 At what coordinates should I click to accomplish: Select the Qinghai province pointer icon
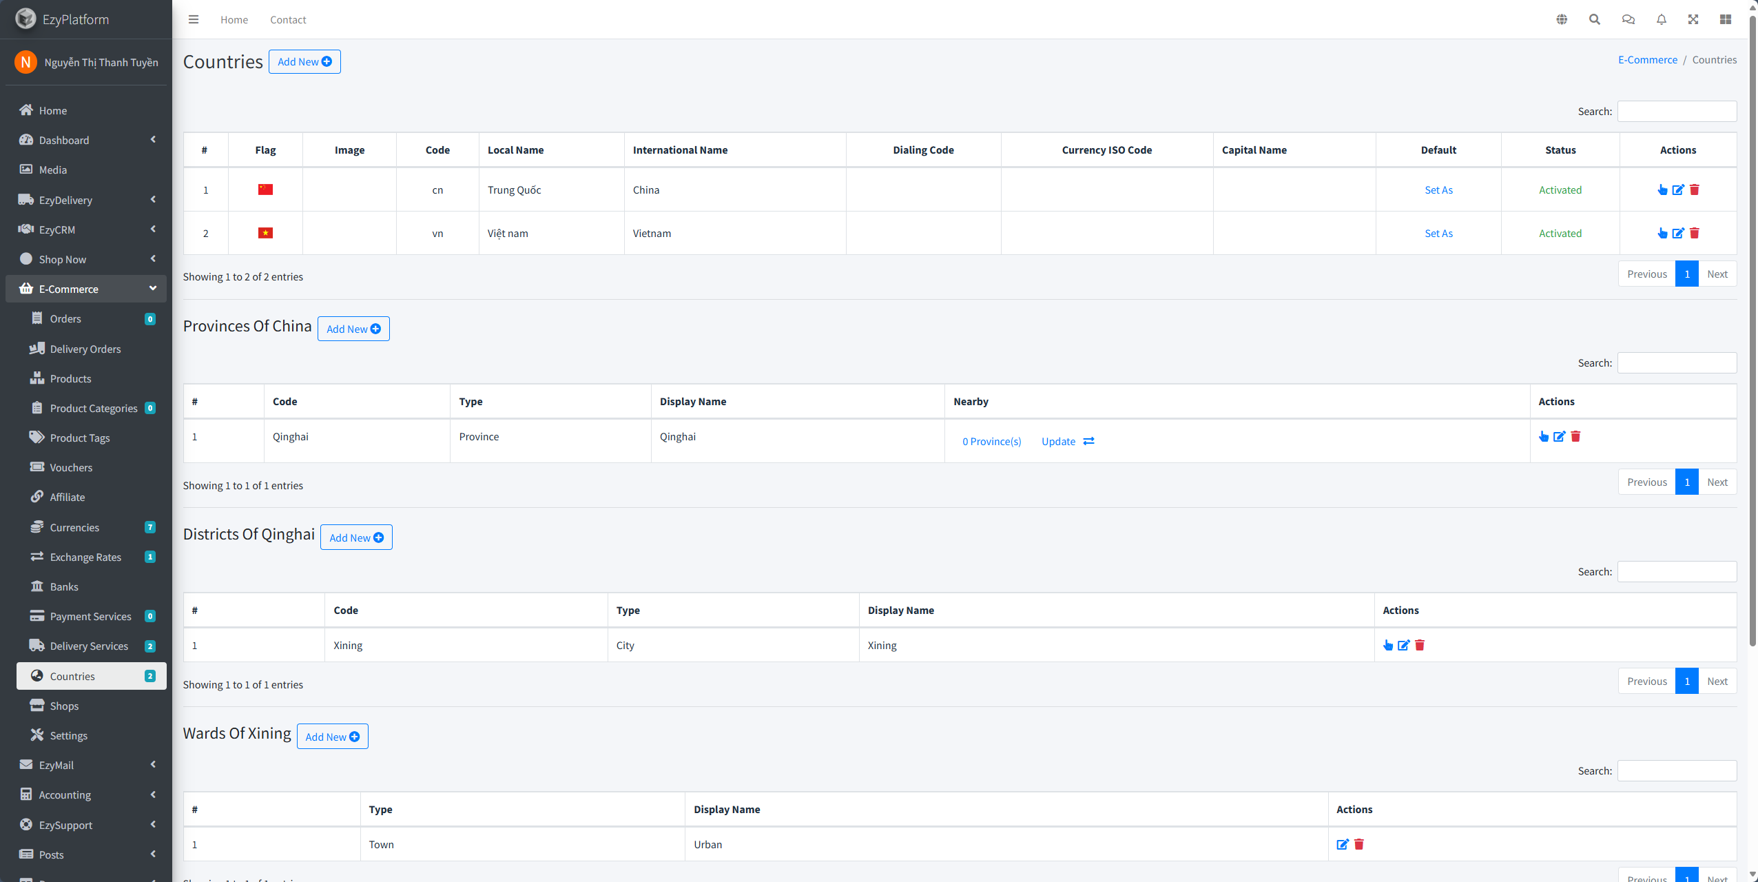click(x=1543, y=436)
